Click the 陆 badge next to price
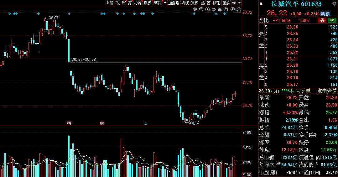This screenshot has height=177, width=338. point(323,14)
